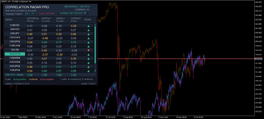This screenshot has width=264, height=119.
Task: Click the TREND column header
Action: (87, 20)
